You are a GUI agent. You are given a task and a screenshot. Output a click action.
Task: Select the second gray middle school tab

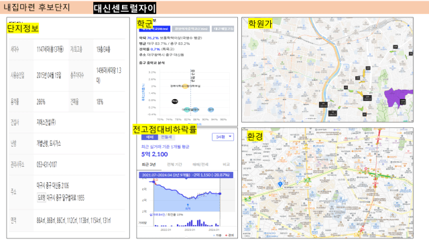coord(192,29)
